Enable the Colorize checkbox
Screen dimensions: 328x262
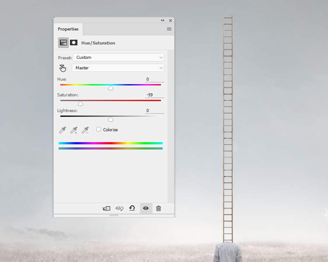click(x=98, y=129)
